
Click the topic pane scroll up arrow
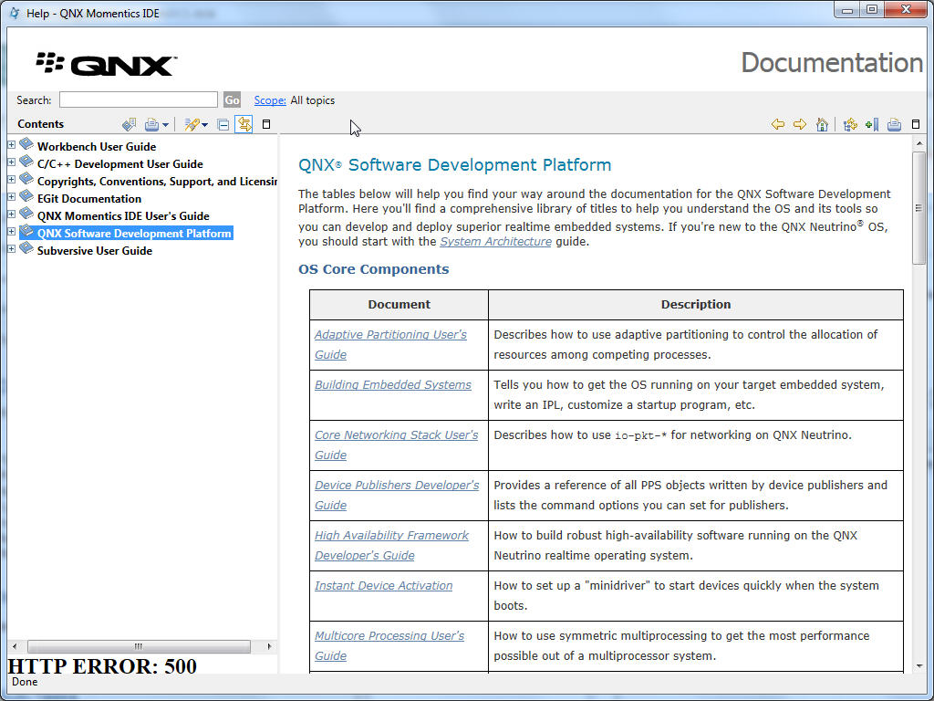point(919,143)
